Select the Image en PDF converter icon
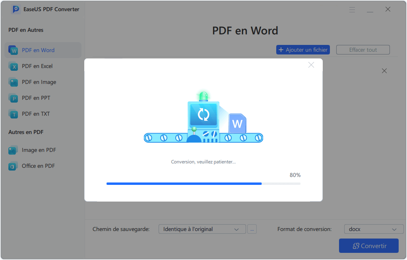 13,150
